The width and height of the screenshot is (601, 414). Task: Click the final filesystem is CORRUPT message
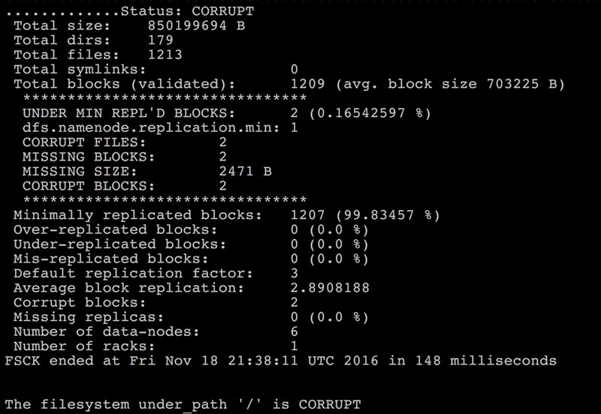(x=183, y=404)
